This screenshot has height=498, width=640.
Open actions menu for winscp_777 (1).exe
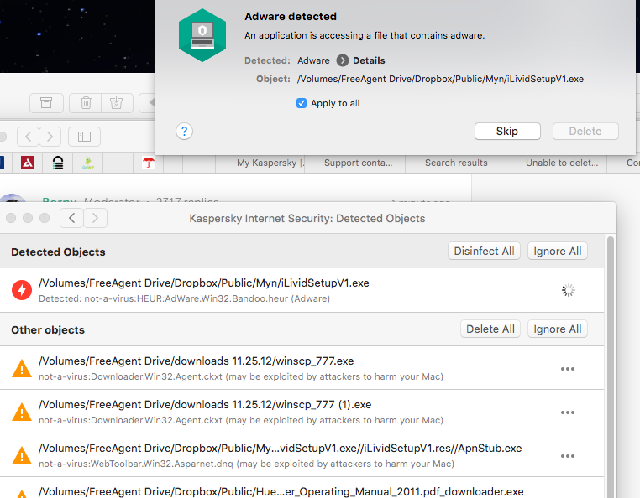click(x=567, y=412)
